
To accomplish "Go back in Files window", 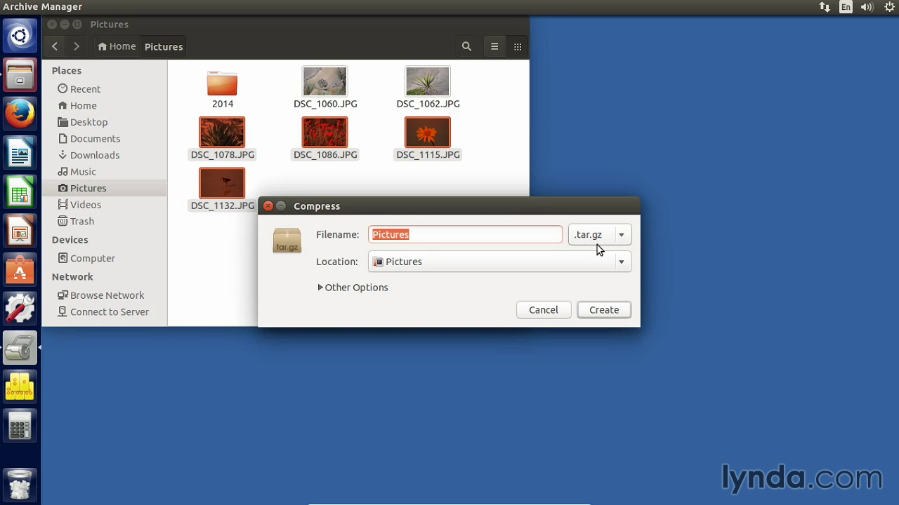I will 55,46.
